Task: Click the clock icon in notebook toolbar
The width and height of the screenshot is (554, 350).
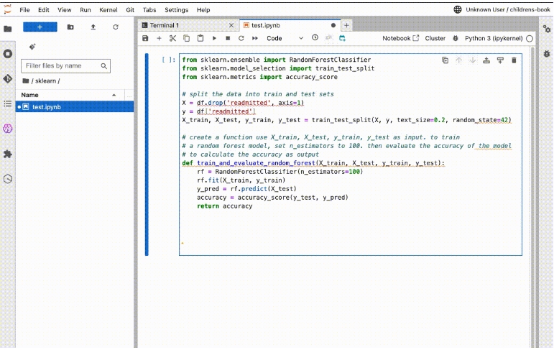Action: [315, 37]
